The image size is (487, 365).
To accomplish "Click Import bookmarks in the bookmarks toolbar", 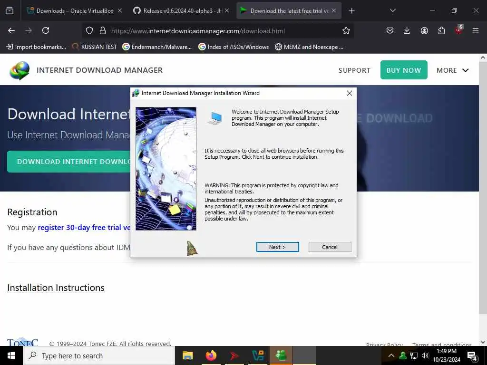I will (x=36, y=47).
